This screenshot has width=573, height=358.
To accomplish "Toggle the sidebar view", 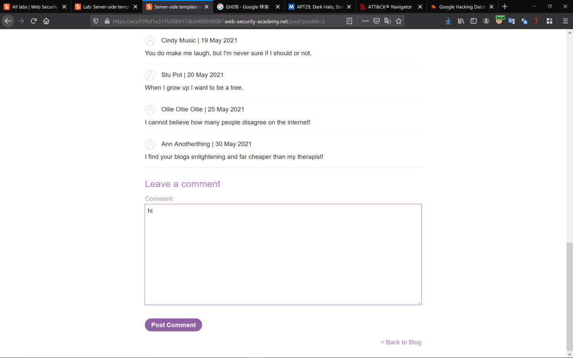I will click(x=474, y=21).
